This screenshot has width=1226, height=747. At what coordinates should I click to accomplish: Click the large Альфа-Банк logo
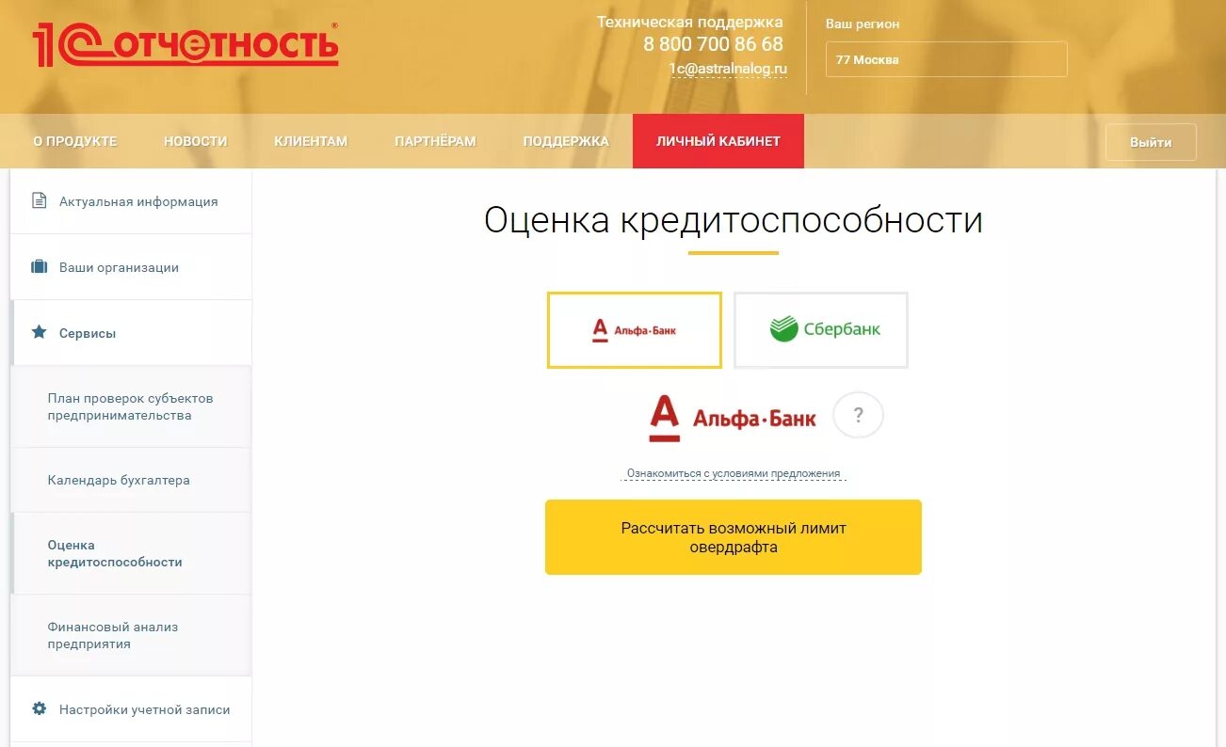click(x=733, y=419)
